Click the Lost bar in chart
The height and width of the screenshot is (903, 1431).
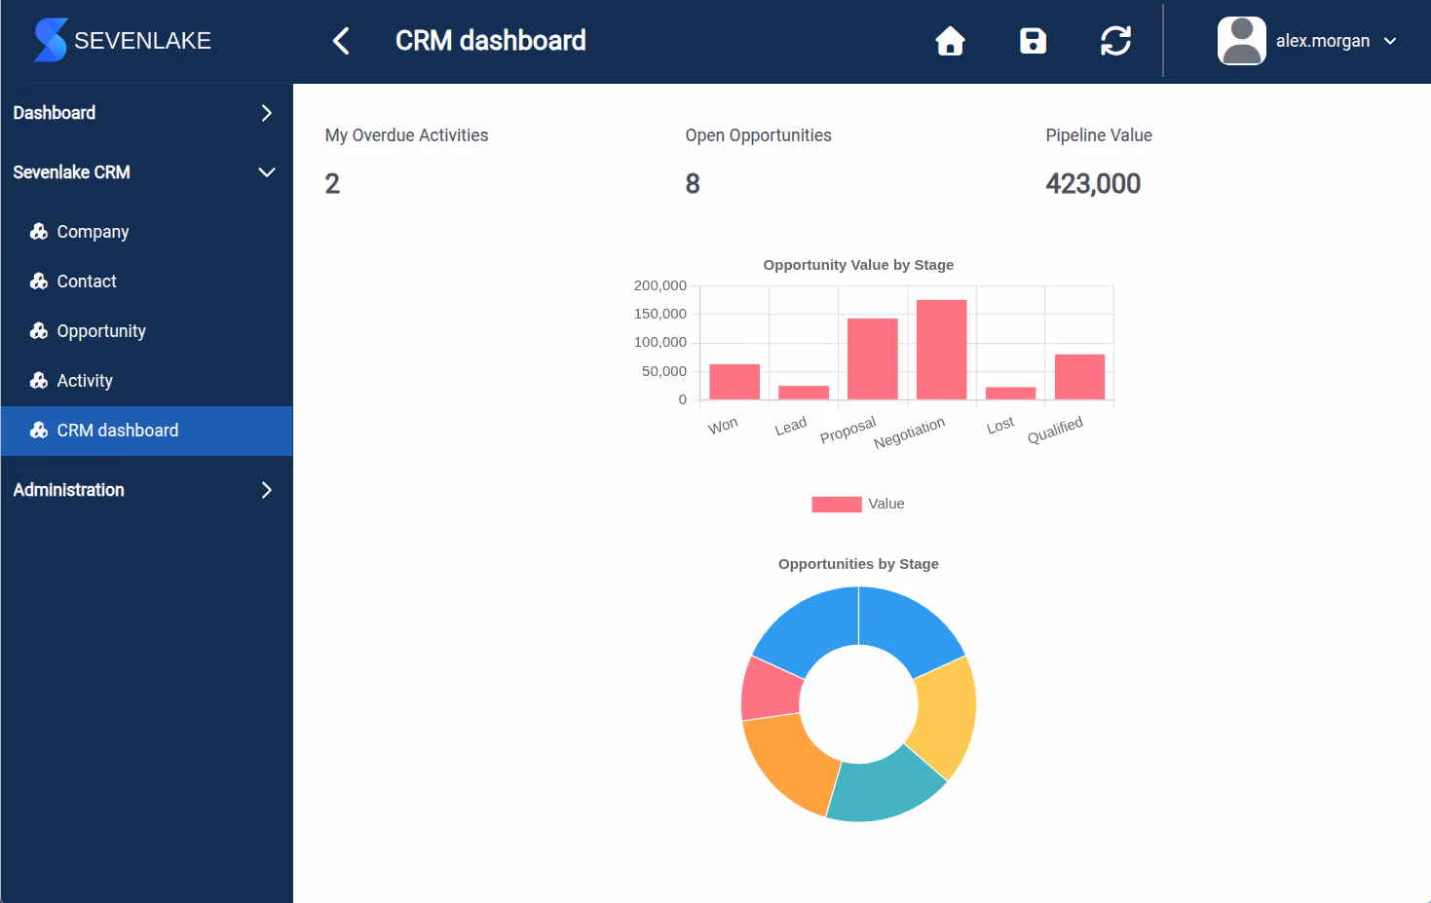1011,394
